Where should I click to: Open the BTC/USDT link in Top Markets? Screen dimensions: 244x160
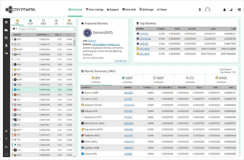pos(145,54)
